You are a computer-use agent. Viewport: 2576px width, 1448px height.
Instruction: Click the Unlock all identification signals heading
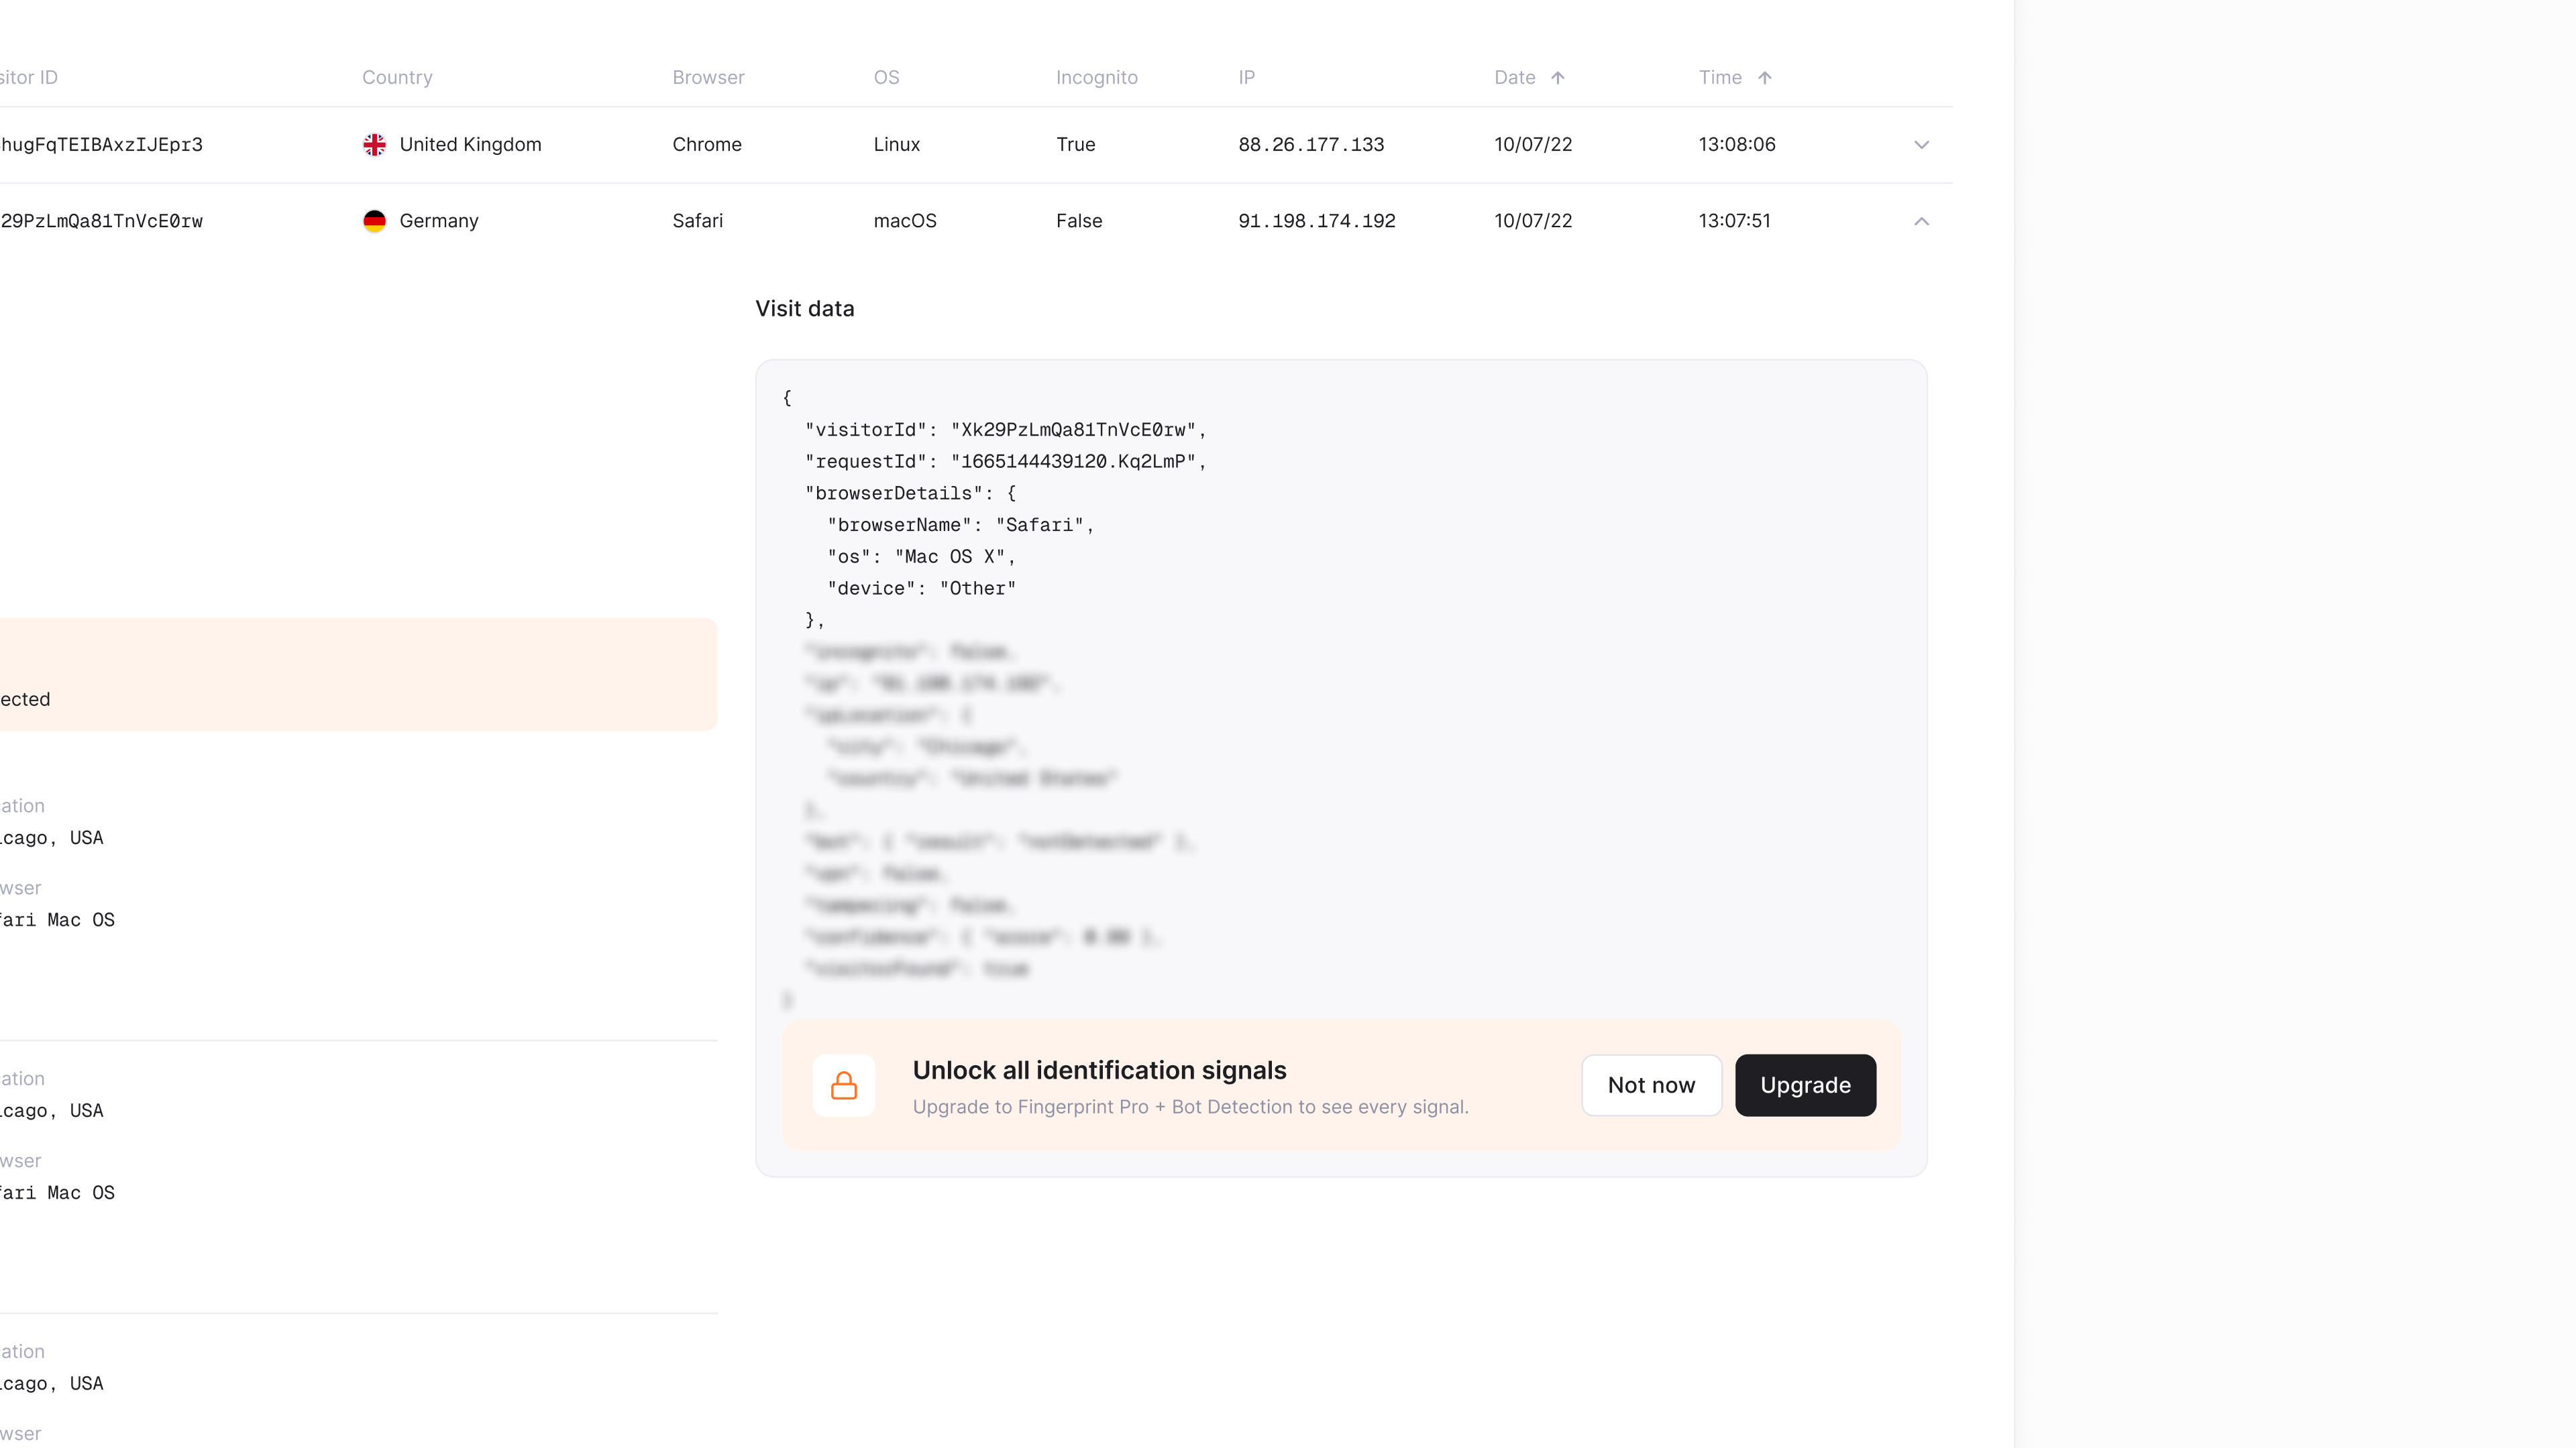point(1099,1071)
